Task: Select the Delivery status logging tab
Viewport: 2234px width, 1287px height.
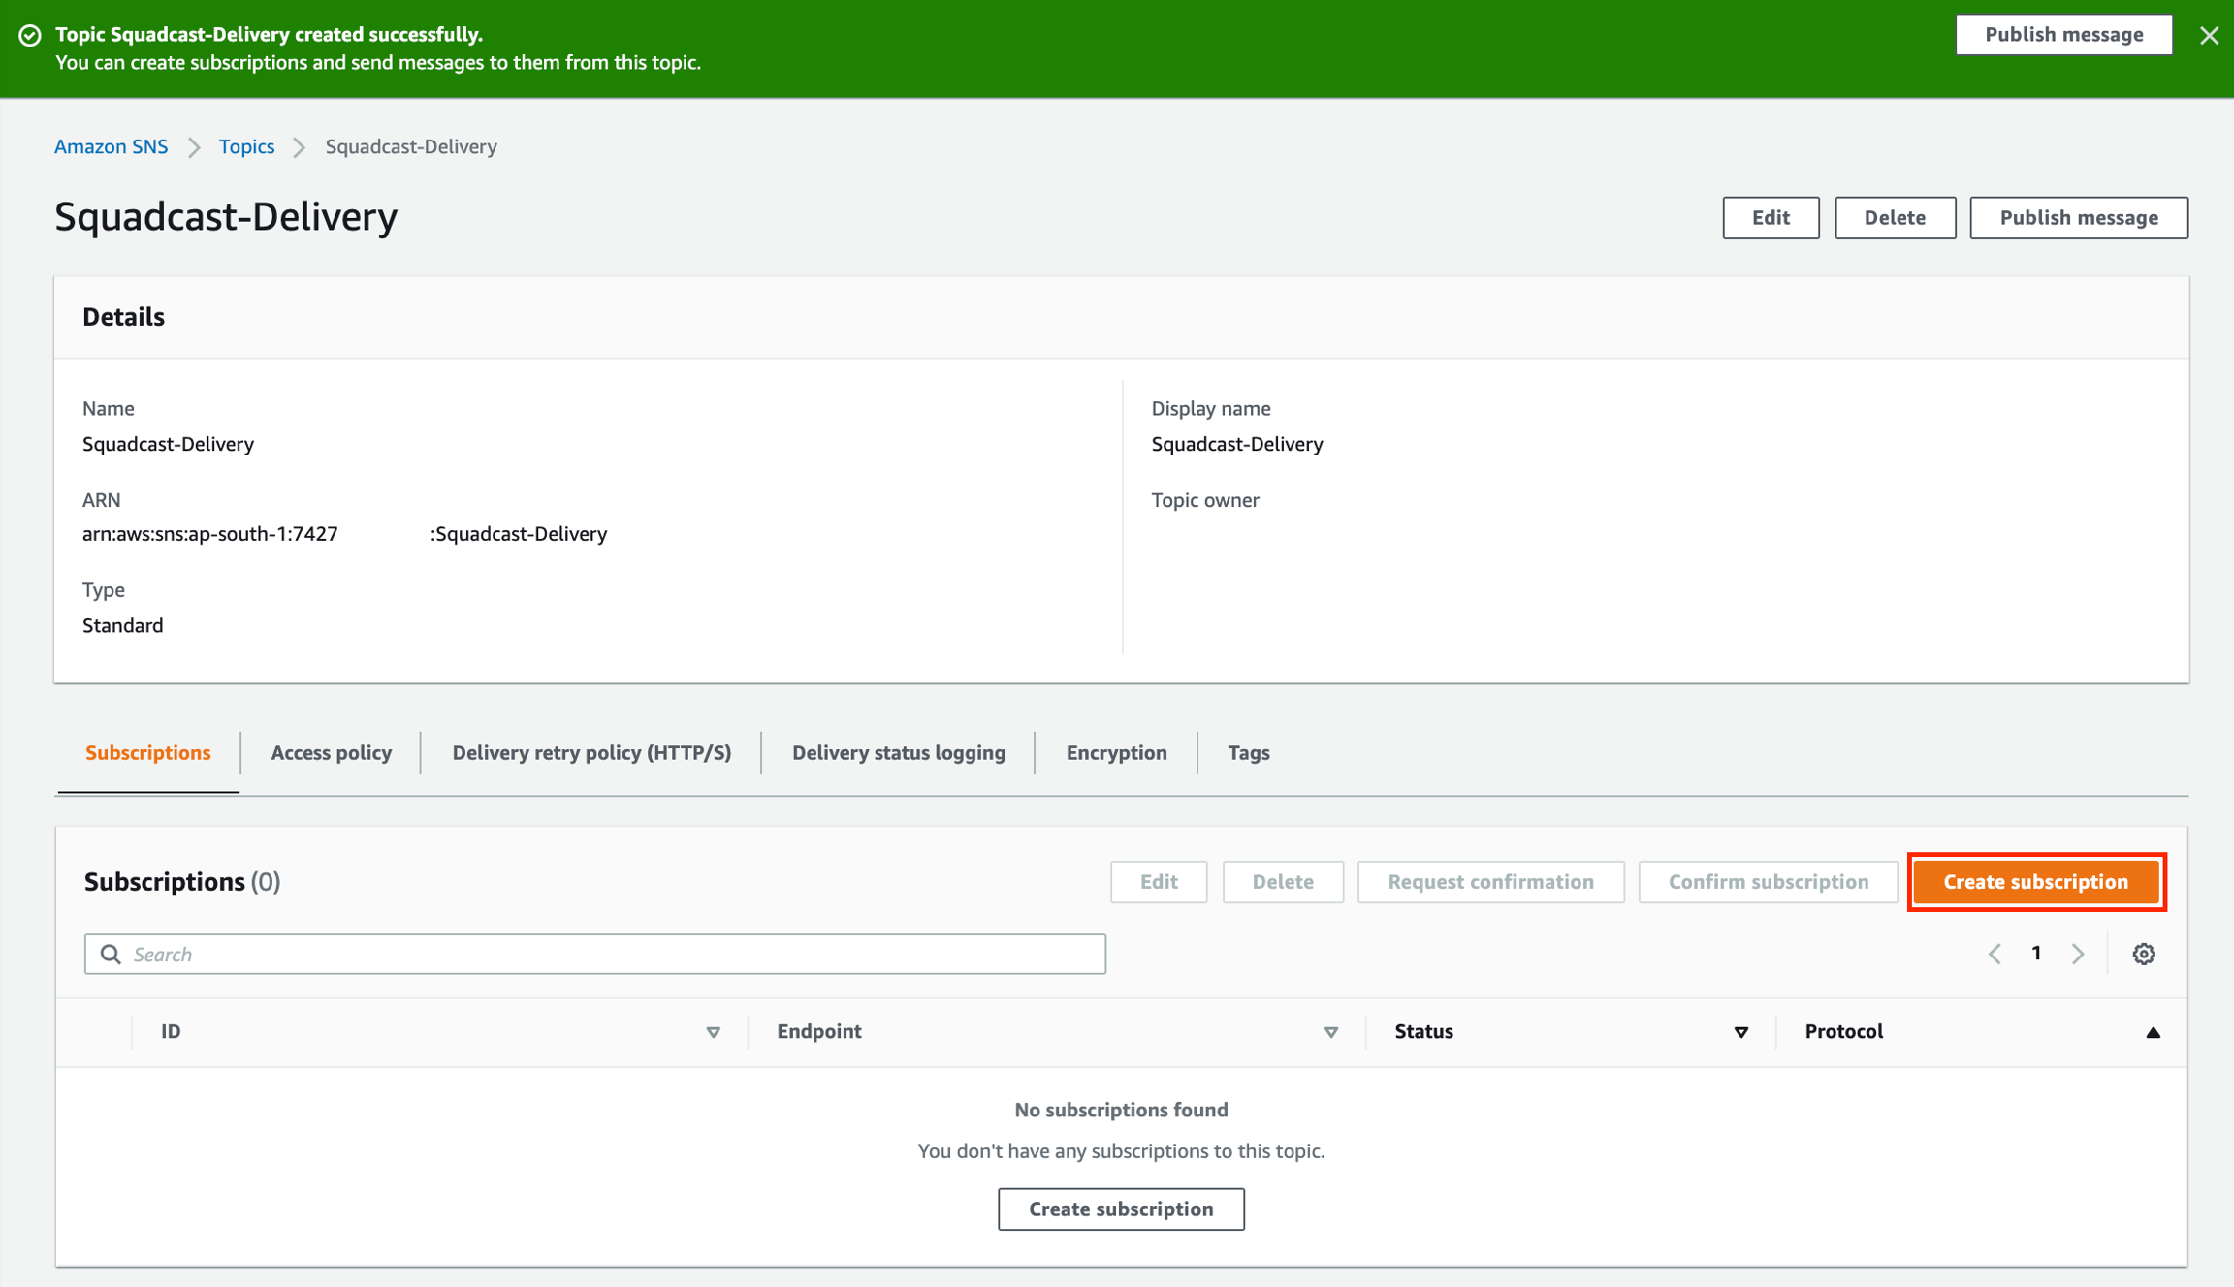Action: [898, 753]
